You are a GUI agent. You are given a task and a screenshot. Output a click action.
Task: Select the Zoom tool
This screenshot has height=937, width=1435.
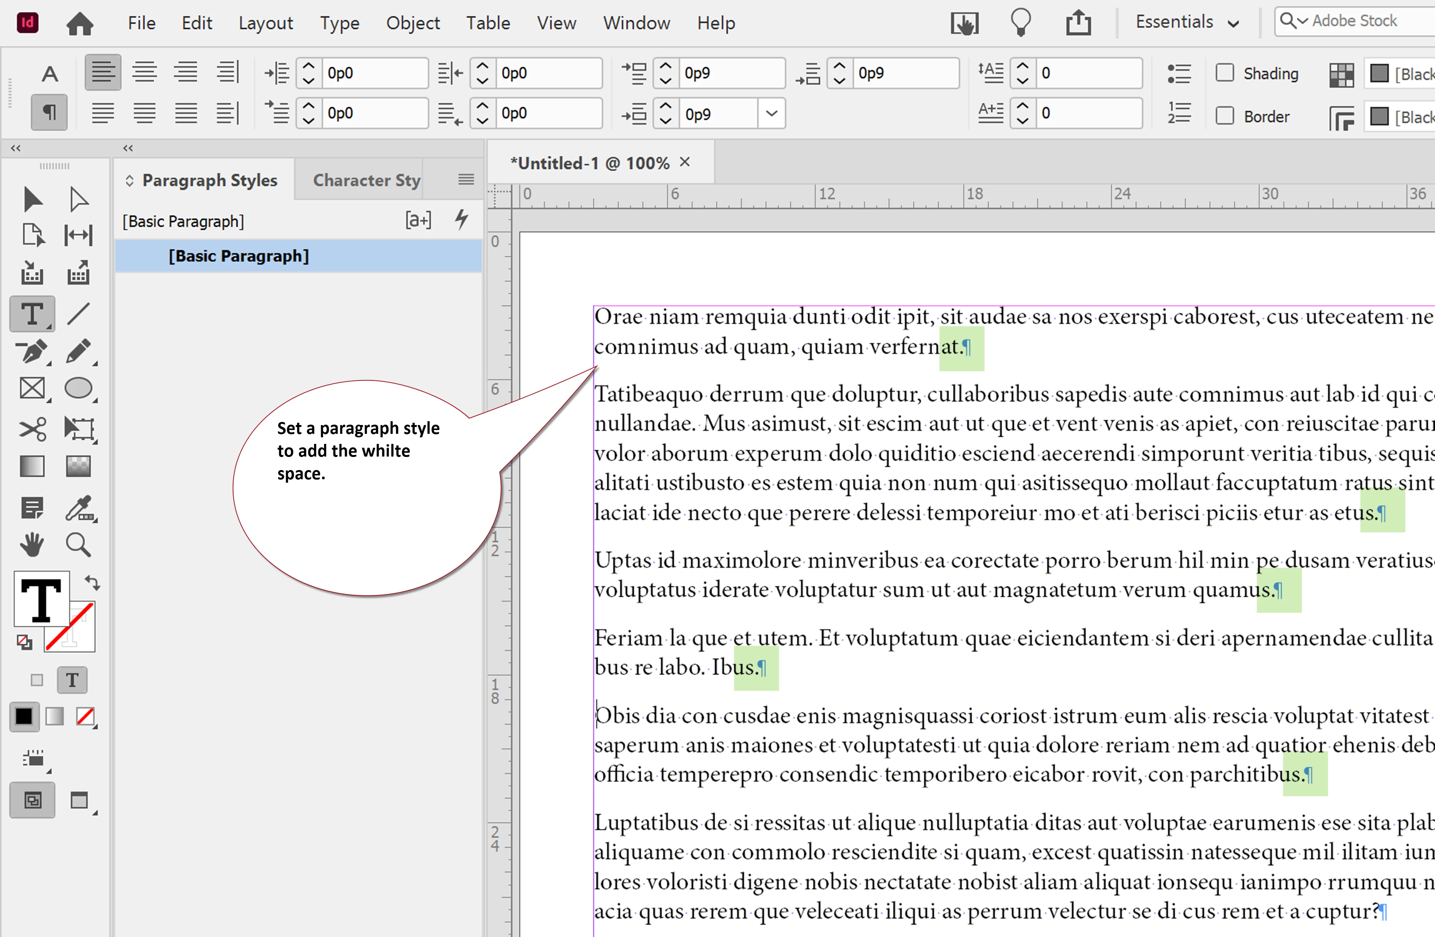point(78,545)
